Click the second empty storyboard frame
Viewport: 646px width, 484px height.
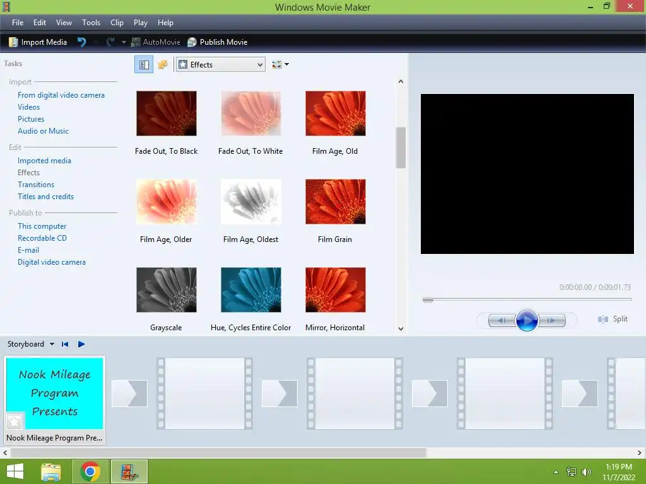[355, 393]
